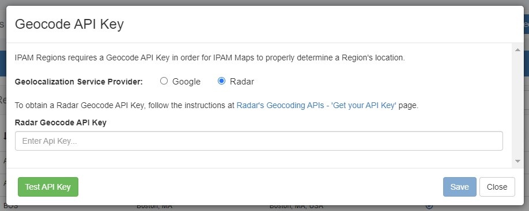Select the Radar radio button
Viewport: 529px width, 211px height.
(x=221, y=81)
